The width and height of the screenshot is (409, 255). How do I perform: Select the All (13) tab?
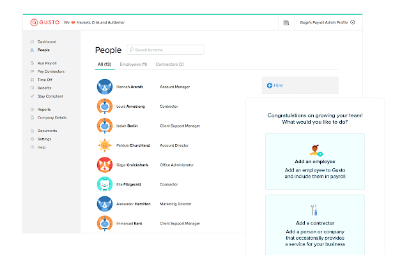tap(104, 64)
